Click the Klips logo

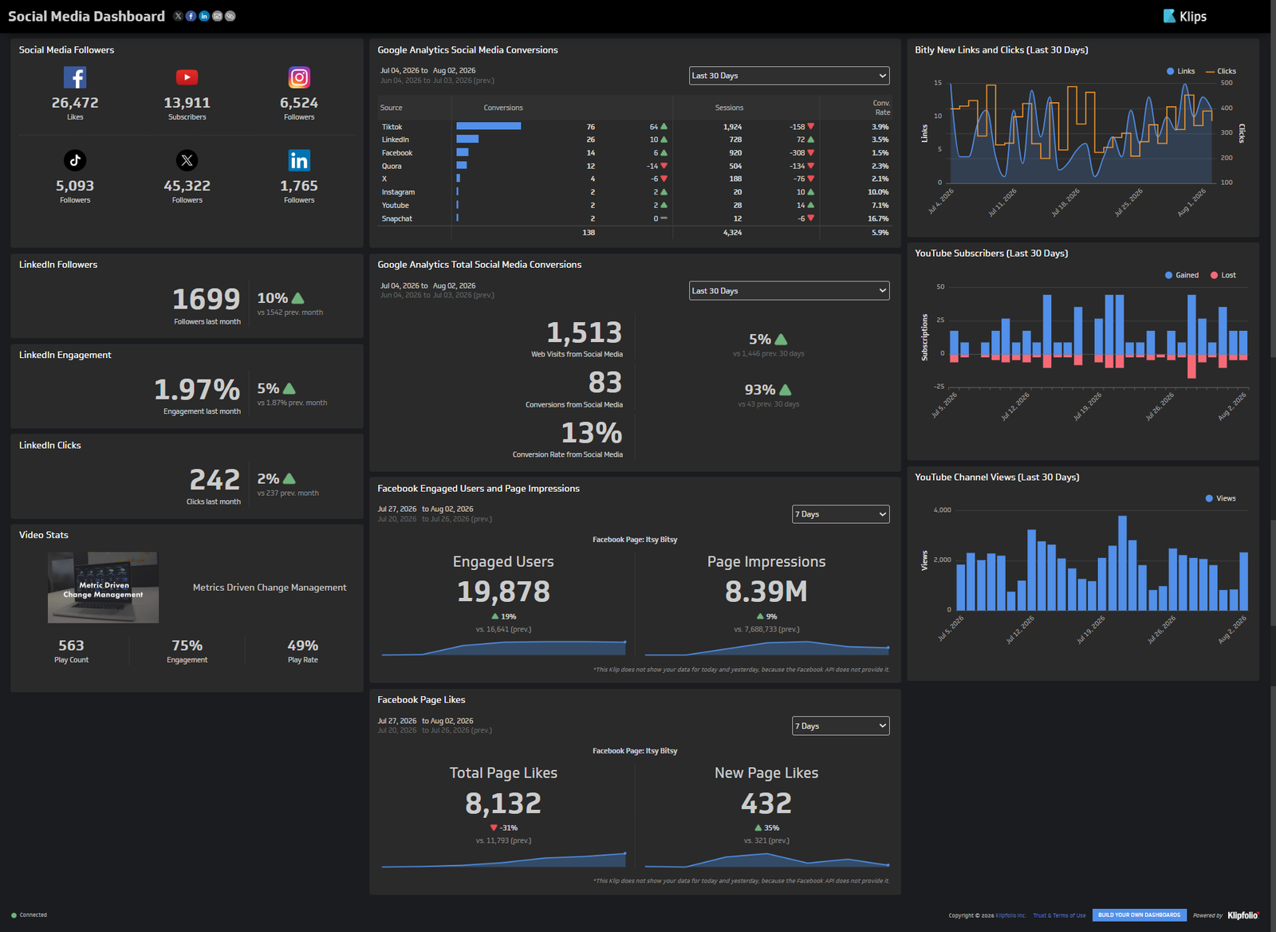(x=1184, y=16)
